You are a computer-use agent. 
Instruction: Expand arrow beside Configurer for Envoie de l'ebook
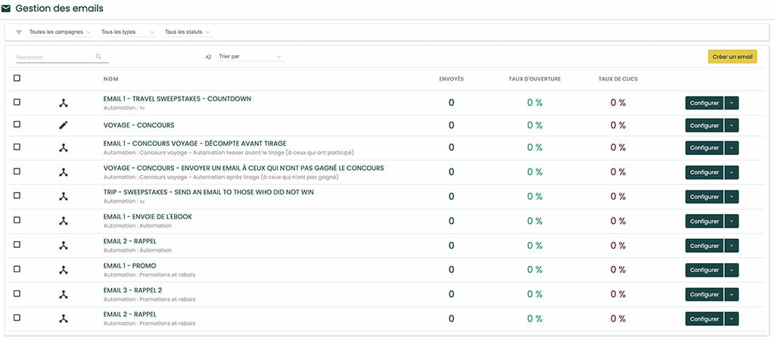tap(732, 221)
